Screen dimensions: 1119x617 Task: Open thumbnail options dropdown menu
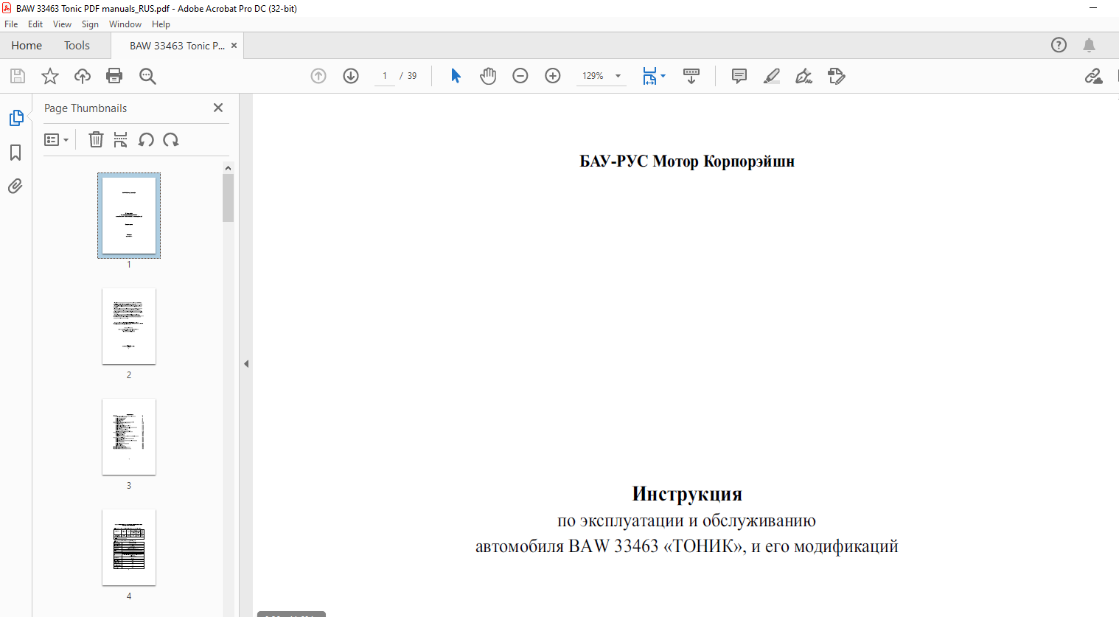coord(57,139)
